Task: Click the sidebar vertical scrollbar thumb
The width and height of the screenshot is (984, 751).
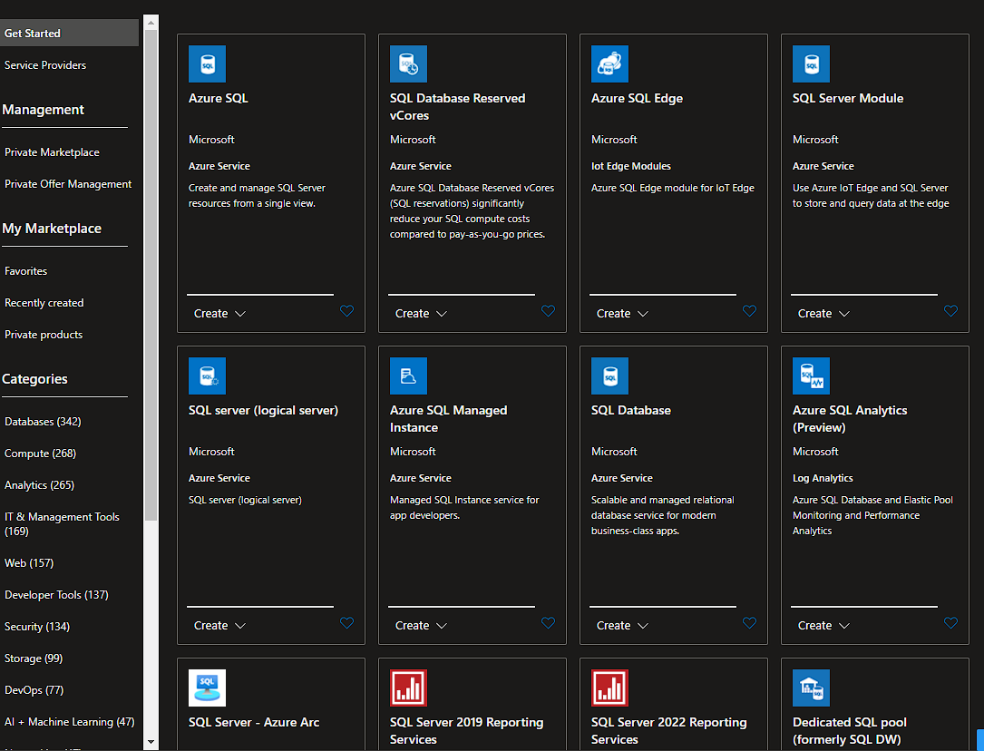Action: 151,275
